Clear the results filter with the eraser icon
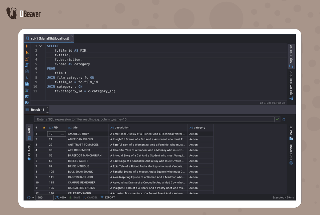320x215 pixels. (x=284, y=119)
